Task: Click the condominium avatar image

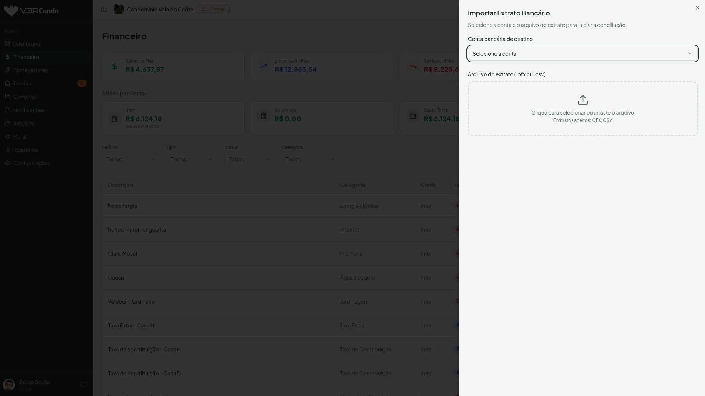Action: pos(118,9)
